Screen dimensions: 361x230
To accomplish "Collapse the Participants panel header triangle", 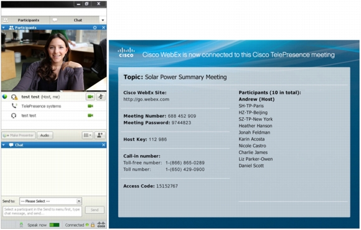I will pyautogui.click(x=4, y=27).
